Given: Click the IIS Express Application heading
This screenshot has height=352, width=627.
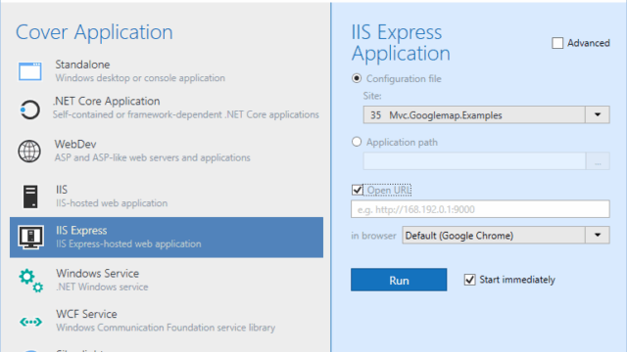Looking at the screenshot, I should point(401,43).
